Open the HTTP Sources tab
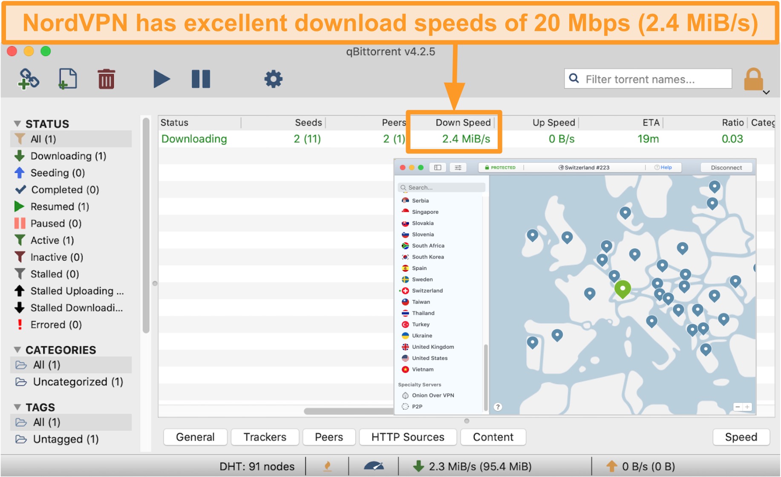The height and width of the screenshot is (477, 781). point(408,437)
